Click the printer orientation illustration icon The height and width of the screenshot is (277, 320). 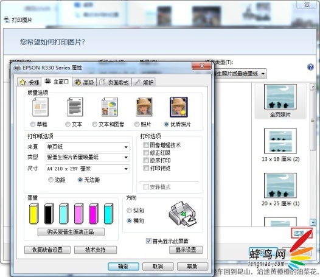pyautogui.click(x=183, y=214)
